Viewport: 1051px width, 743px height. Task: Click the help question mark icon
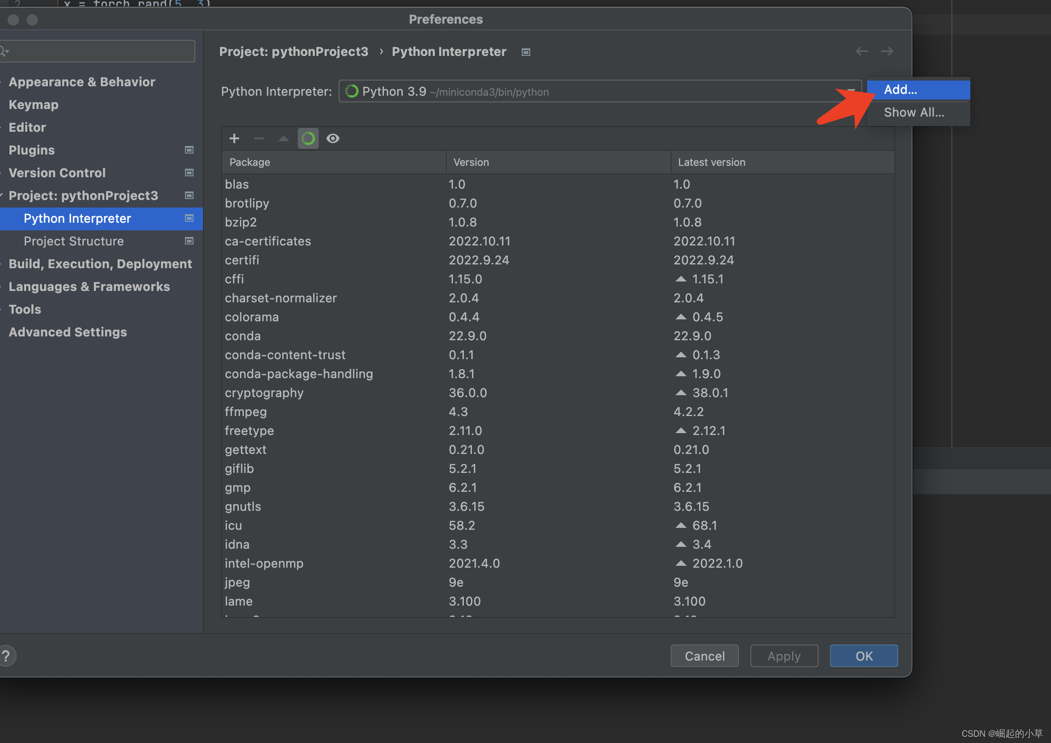coord(7,656)
